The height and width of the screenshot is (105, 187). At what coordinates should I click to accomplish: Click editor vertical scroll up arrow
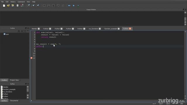(x=185, y=32)
